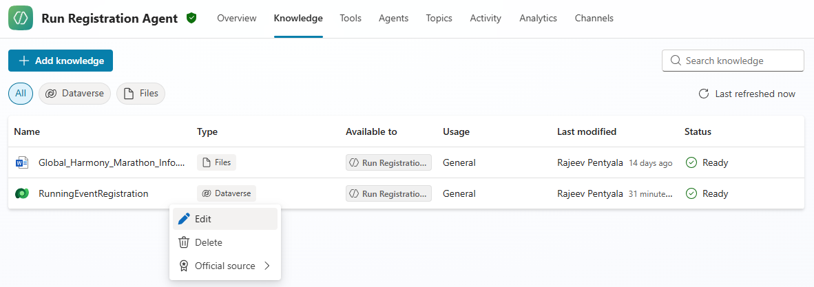Click the Official source ribbon badge icon
Viewport: 814px width, 287px height.
pos(184,266)
